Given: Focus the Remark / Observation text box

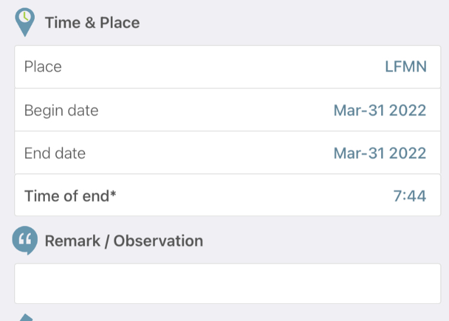Looking at the screenshot, I should coord(228,283).
